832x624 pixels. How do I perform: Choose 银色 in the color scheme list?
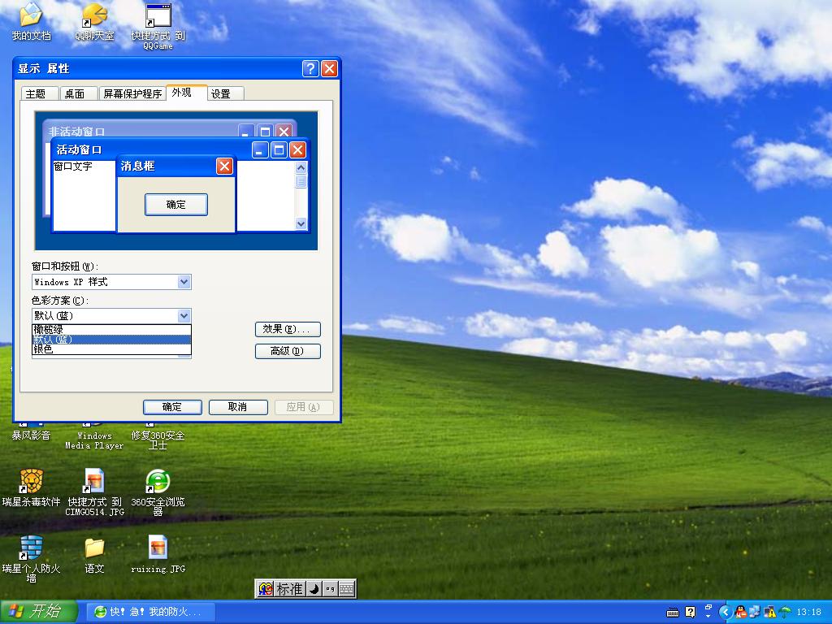[x=111, y=349]
